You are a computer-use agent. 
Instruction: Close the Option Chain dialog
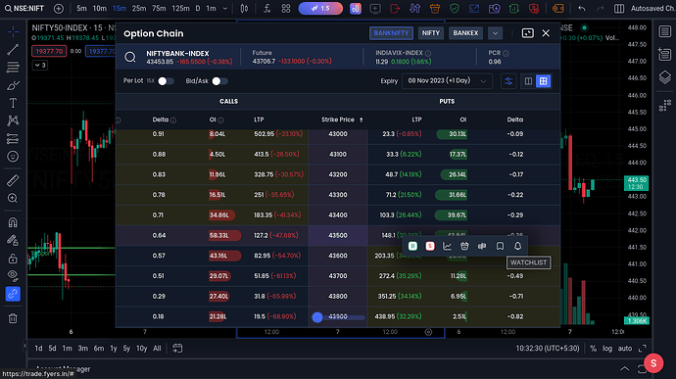(x=546, y=33)
